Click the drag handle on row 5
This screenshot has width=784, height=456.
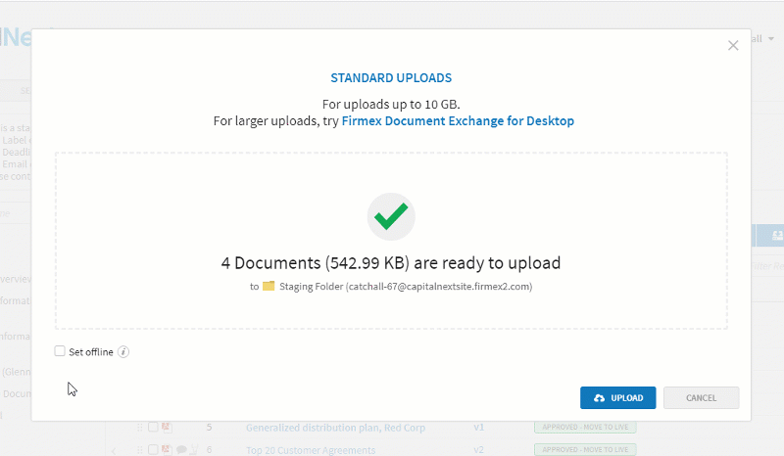(x=140, y=428)
